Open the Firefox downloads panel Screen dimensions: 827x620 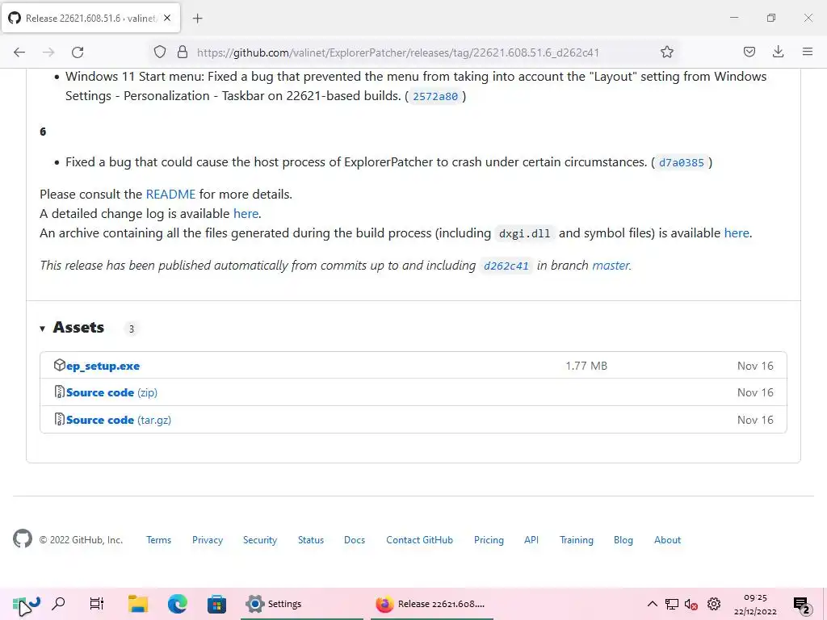[x=778, y=52]
